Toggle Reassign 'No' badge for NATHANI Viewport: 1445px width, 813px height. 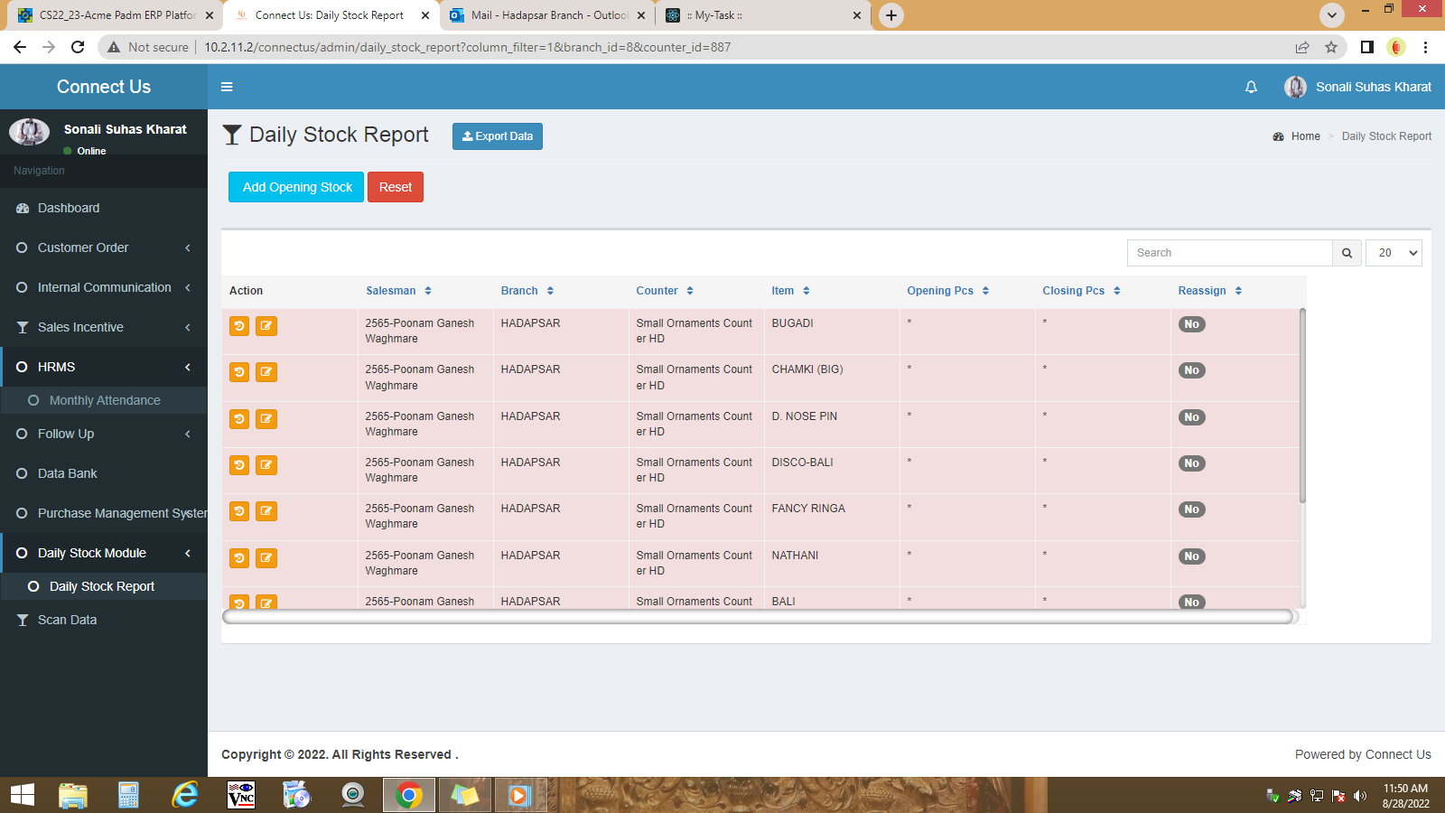[1191, 556]
